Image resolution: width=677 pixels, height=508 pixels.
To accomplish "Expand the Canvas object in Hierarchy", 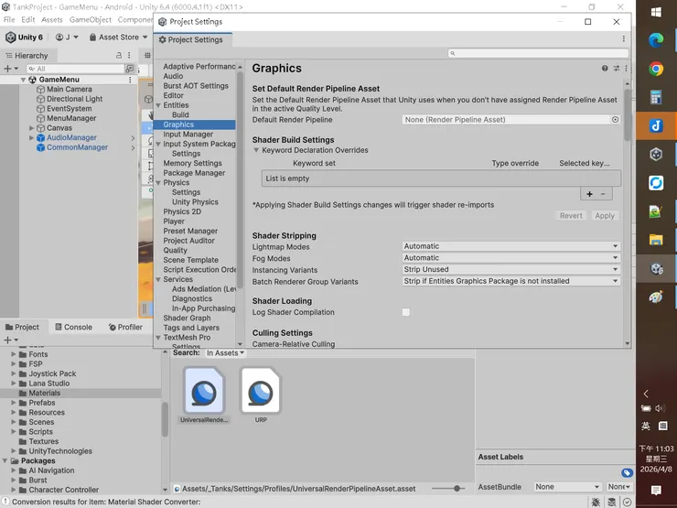I will click(32, 128).
